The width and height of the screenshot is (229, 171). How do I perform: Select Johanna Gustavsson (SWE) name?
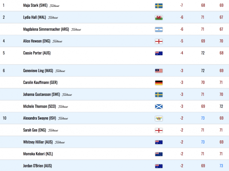41,94
